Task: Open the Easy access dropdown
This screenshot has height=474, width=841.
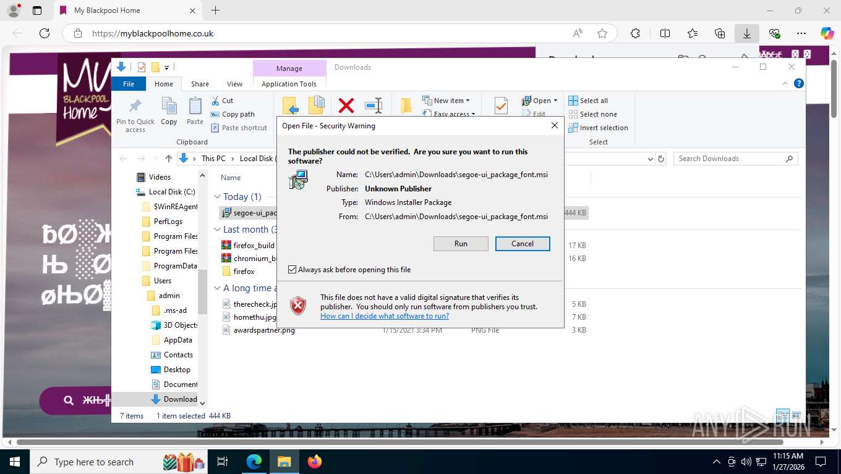Action: pos(450,114)
